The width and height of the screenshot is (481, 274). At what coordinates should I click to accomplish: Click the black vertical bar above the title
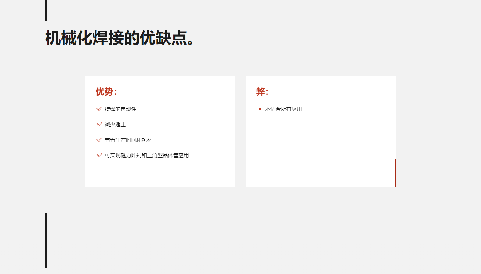coord(46,10)
